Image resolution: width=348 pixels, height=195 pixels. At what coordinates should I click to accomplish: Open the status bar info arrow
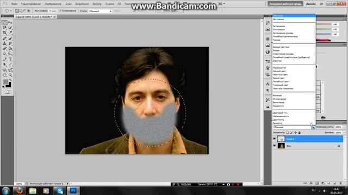(x=68, y=184)
